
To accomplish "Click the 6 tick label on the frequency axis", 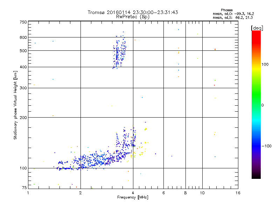I will (163, 193).
